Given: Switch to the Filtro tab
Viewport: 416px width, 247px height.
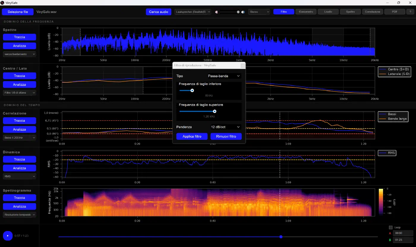Looking at the screenshot, I should coord(284,12).
